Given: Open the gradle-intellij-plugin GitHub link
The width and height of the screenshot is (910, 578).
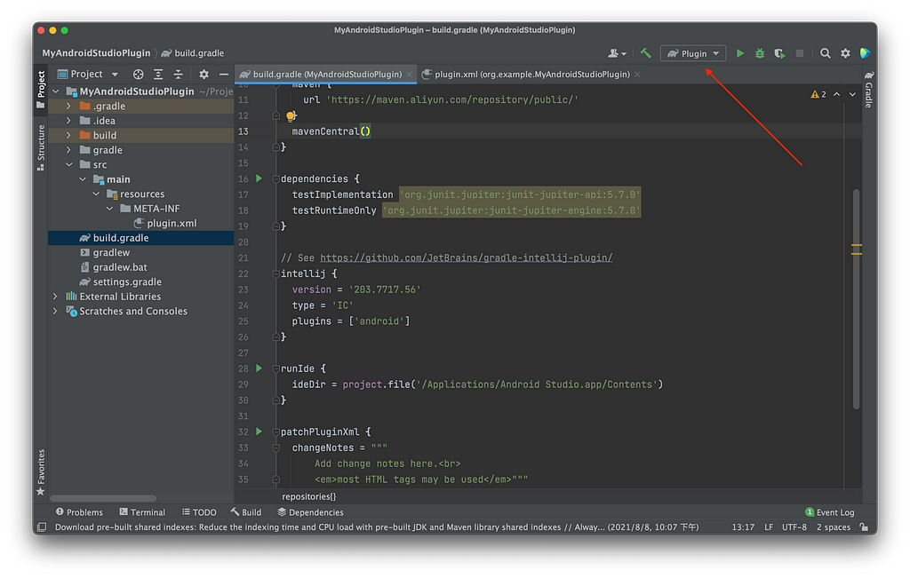Looking at the screenshot, I should [466, 258].
